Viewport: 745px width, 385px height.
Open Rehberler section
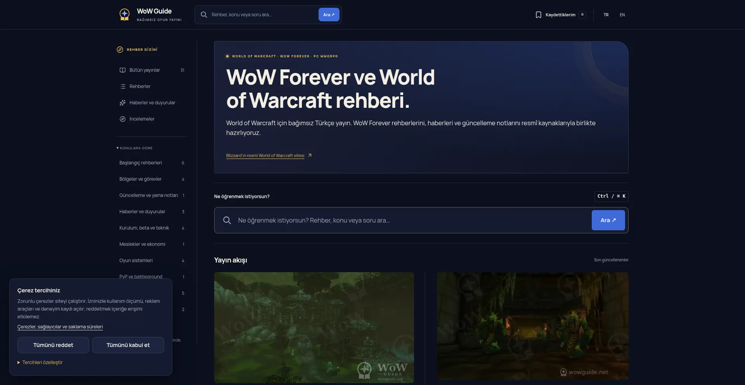coord(152,86)
